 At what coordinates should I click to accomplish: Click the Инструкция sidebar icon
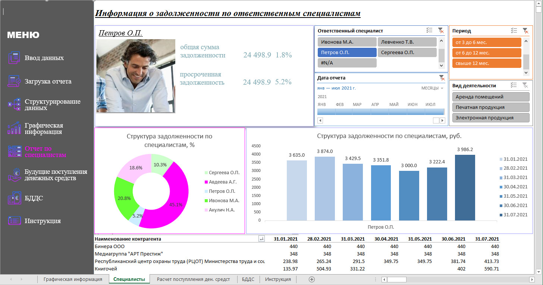[x=14, y=220]
